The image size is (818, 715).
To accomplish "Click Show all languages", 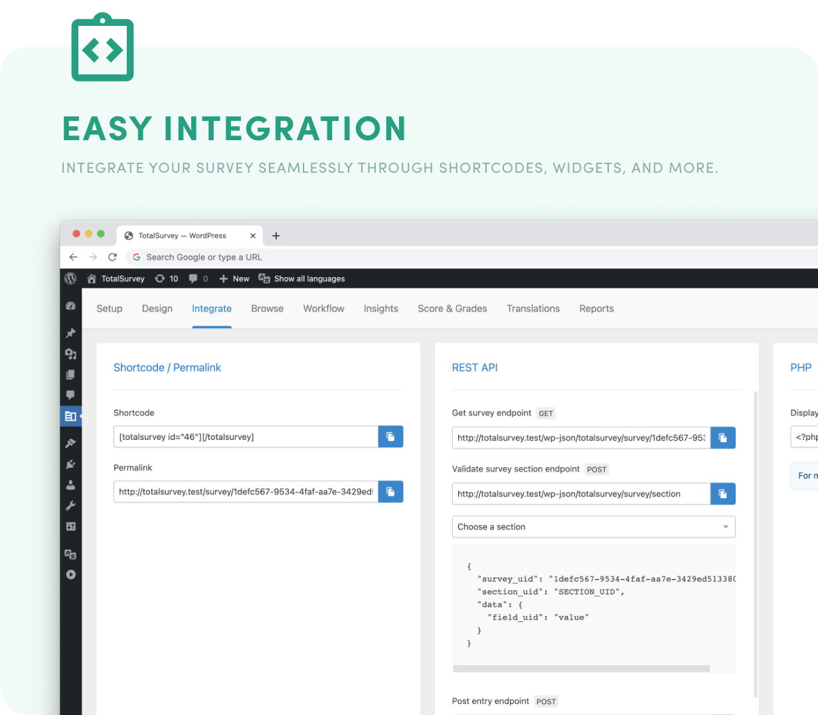I will [x=302, y=278].
